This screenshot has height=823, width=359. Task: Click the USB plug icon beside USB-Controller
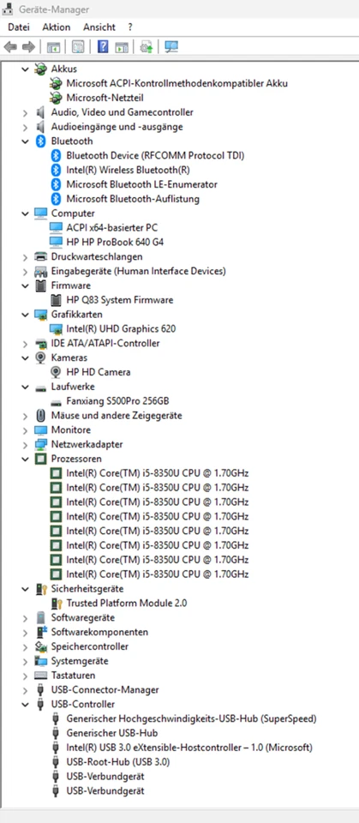(x=40, y=705)
